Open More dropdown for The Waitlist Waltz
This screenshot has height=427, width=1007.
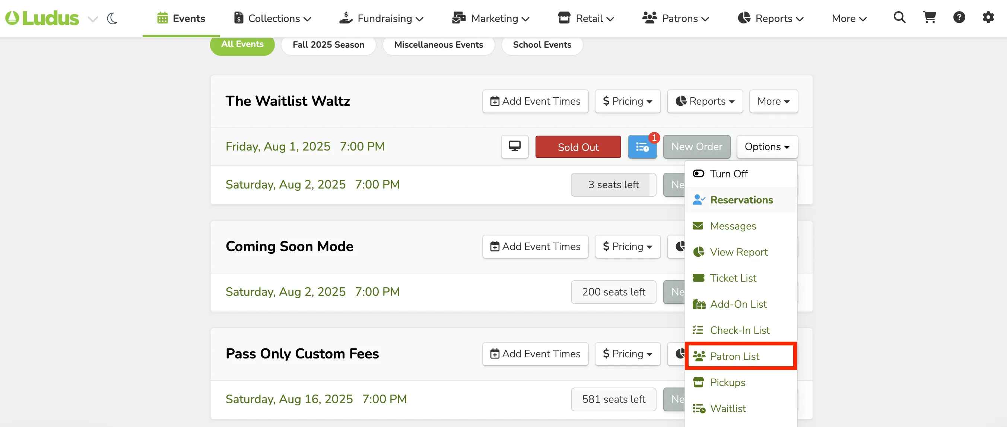(773, 101)
